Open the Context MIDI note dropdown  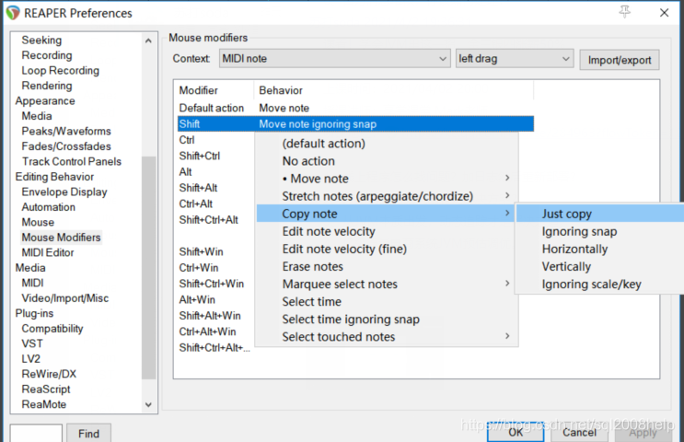click(x=334, y=58)
